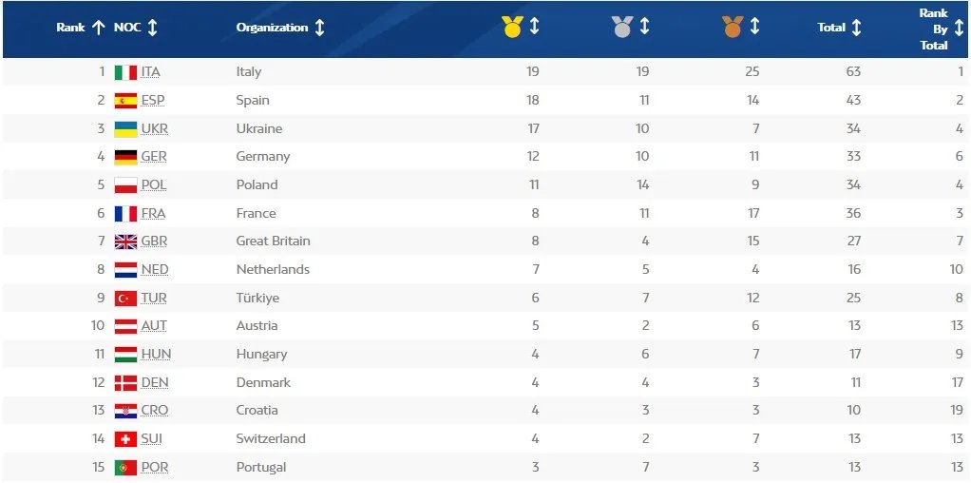Image resolution: width=971 pixels, height=483 pixels.
Task: Click the Italy flag icon
Action: (125, 72)
